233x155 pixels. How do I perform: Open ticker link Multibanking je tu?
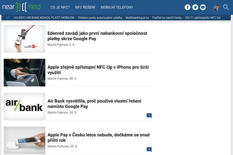[137, 18]
